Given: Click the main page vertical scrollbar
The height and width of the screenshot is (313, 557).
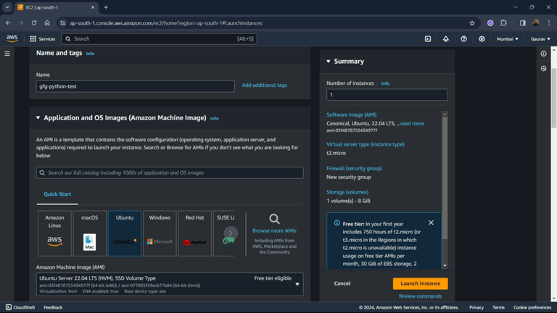Looking at the screenshot, I should [x=554, y=98].
